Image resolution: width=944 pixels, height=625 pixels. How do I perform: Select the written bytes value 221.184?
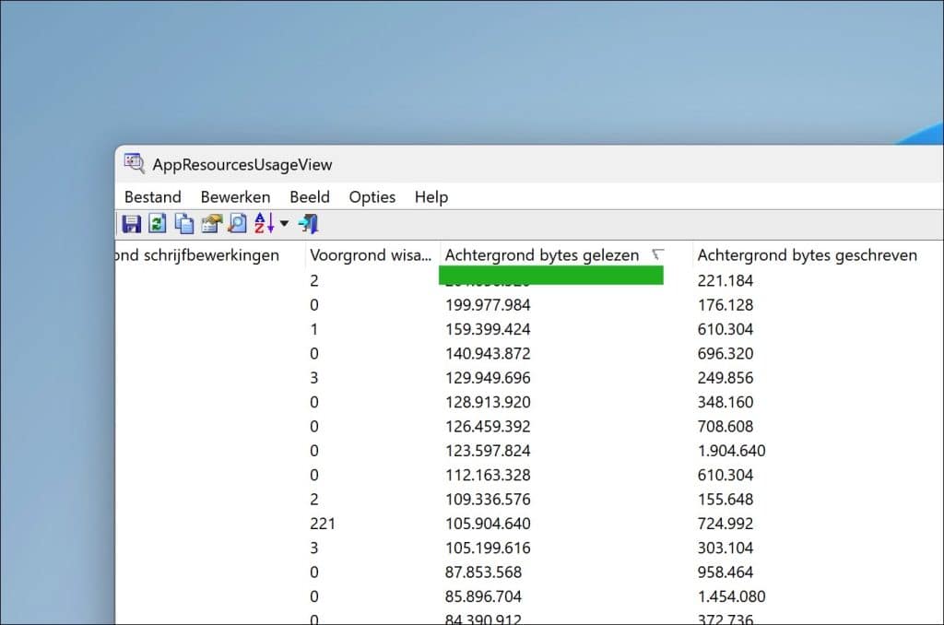coord(725,280)
